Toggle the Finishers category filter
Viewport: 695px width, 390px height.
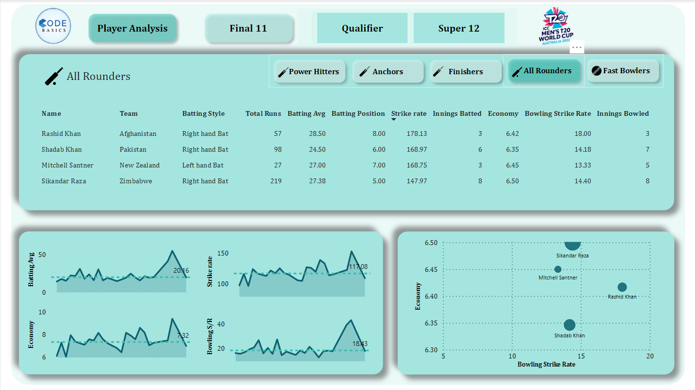[465, 71]
